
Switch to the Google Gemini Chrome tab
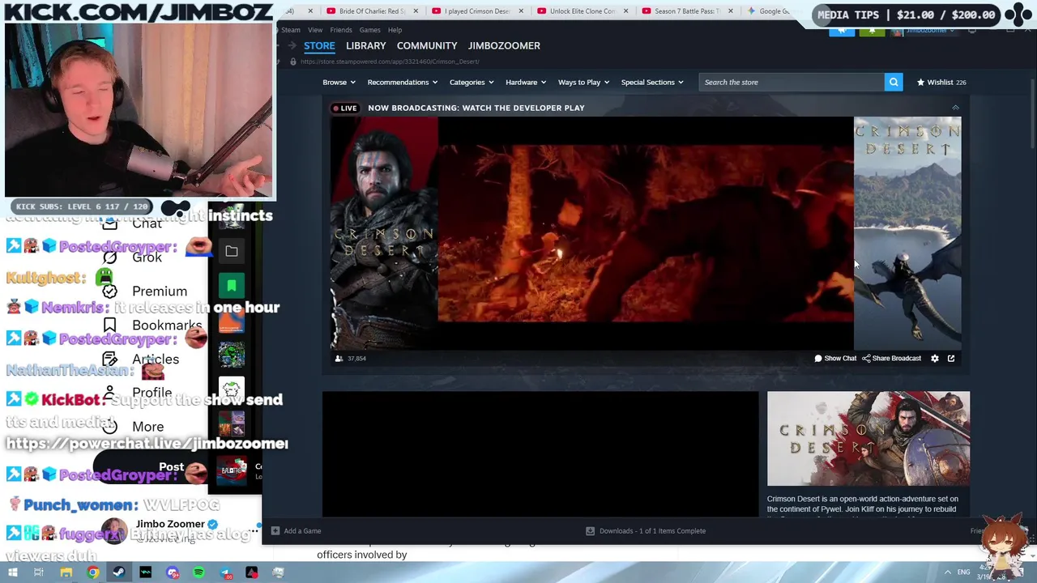click(770, 11)
